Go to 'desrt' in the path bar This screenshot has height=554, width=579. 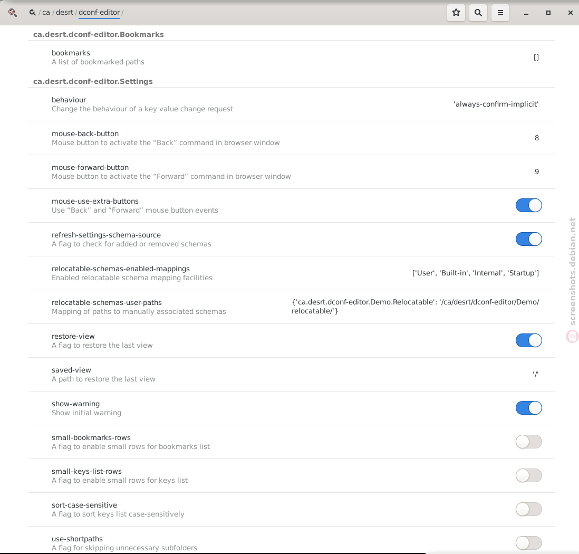tap(65, 12)
